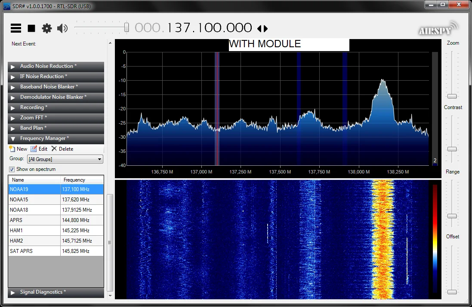Expand the Signal Diagnostics panel
The width and height of the screenshot is (472, 307).
point(56,292)
